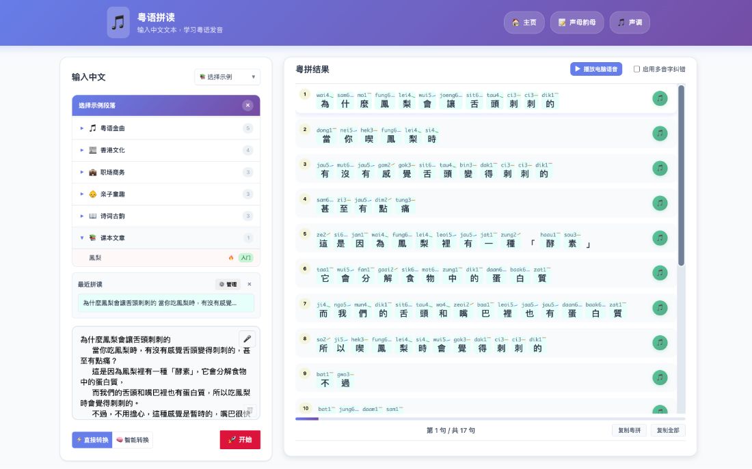Click the 第 1 句 / 共 17 句 indicator

[451, 430]
